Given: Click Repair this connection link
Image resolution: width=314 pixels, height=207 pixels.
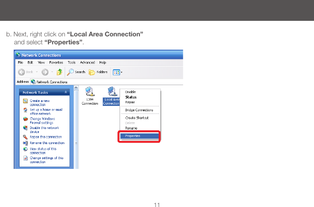Looking at the screenshot, I should coord(46,137).
